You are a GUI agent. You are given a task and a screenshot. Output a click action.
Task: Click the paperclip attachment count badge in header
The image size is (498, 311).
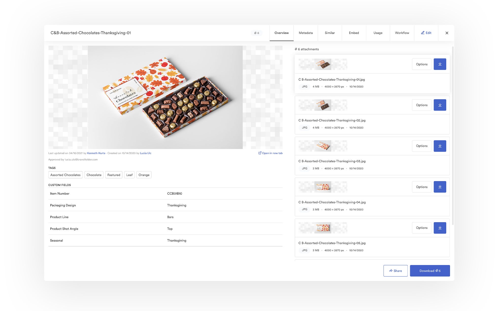pyautogui.click(x=257, y=33)
